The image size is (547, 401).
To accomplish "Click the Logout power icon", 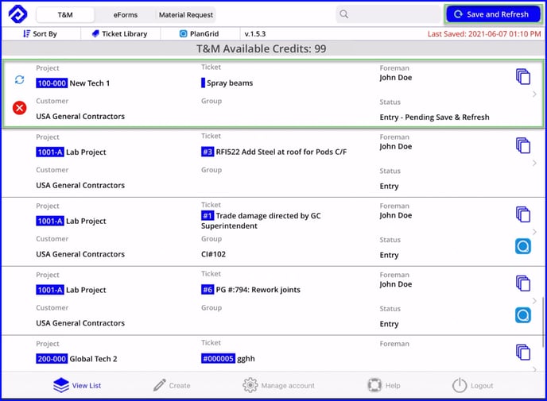I will [460, 385].
